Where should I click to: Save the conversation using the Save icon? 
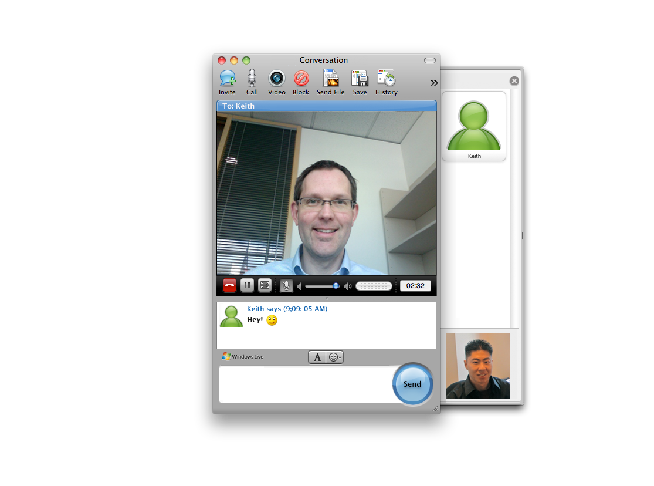point(360,79)
